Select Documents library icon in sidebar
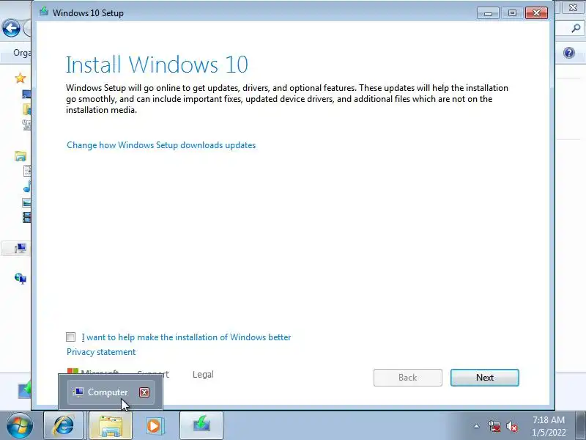 click(27, 171)
